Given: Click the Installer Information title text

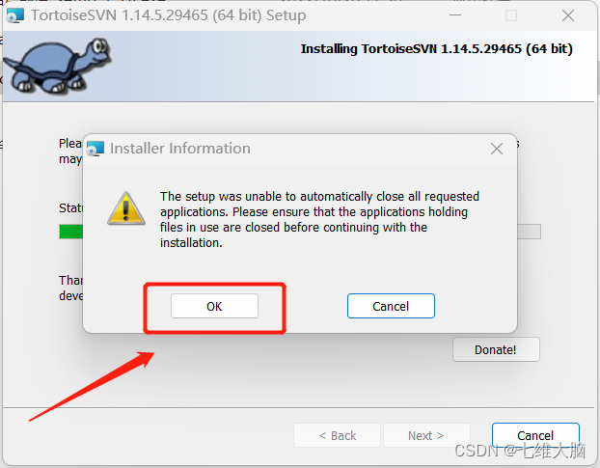Looking at the screenshot, I should [x=180, y=149].
